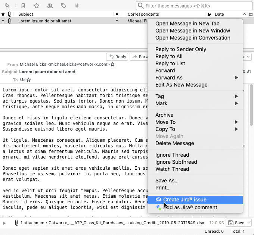The image size is (254, 235).
Task: Click the junk status flame column icon
Action: 209,14
